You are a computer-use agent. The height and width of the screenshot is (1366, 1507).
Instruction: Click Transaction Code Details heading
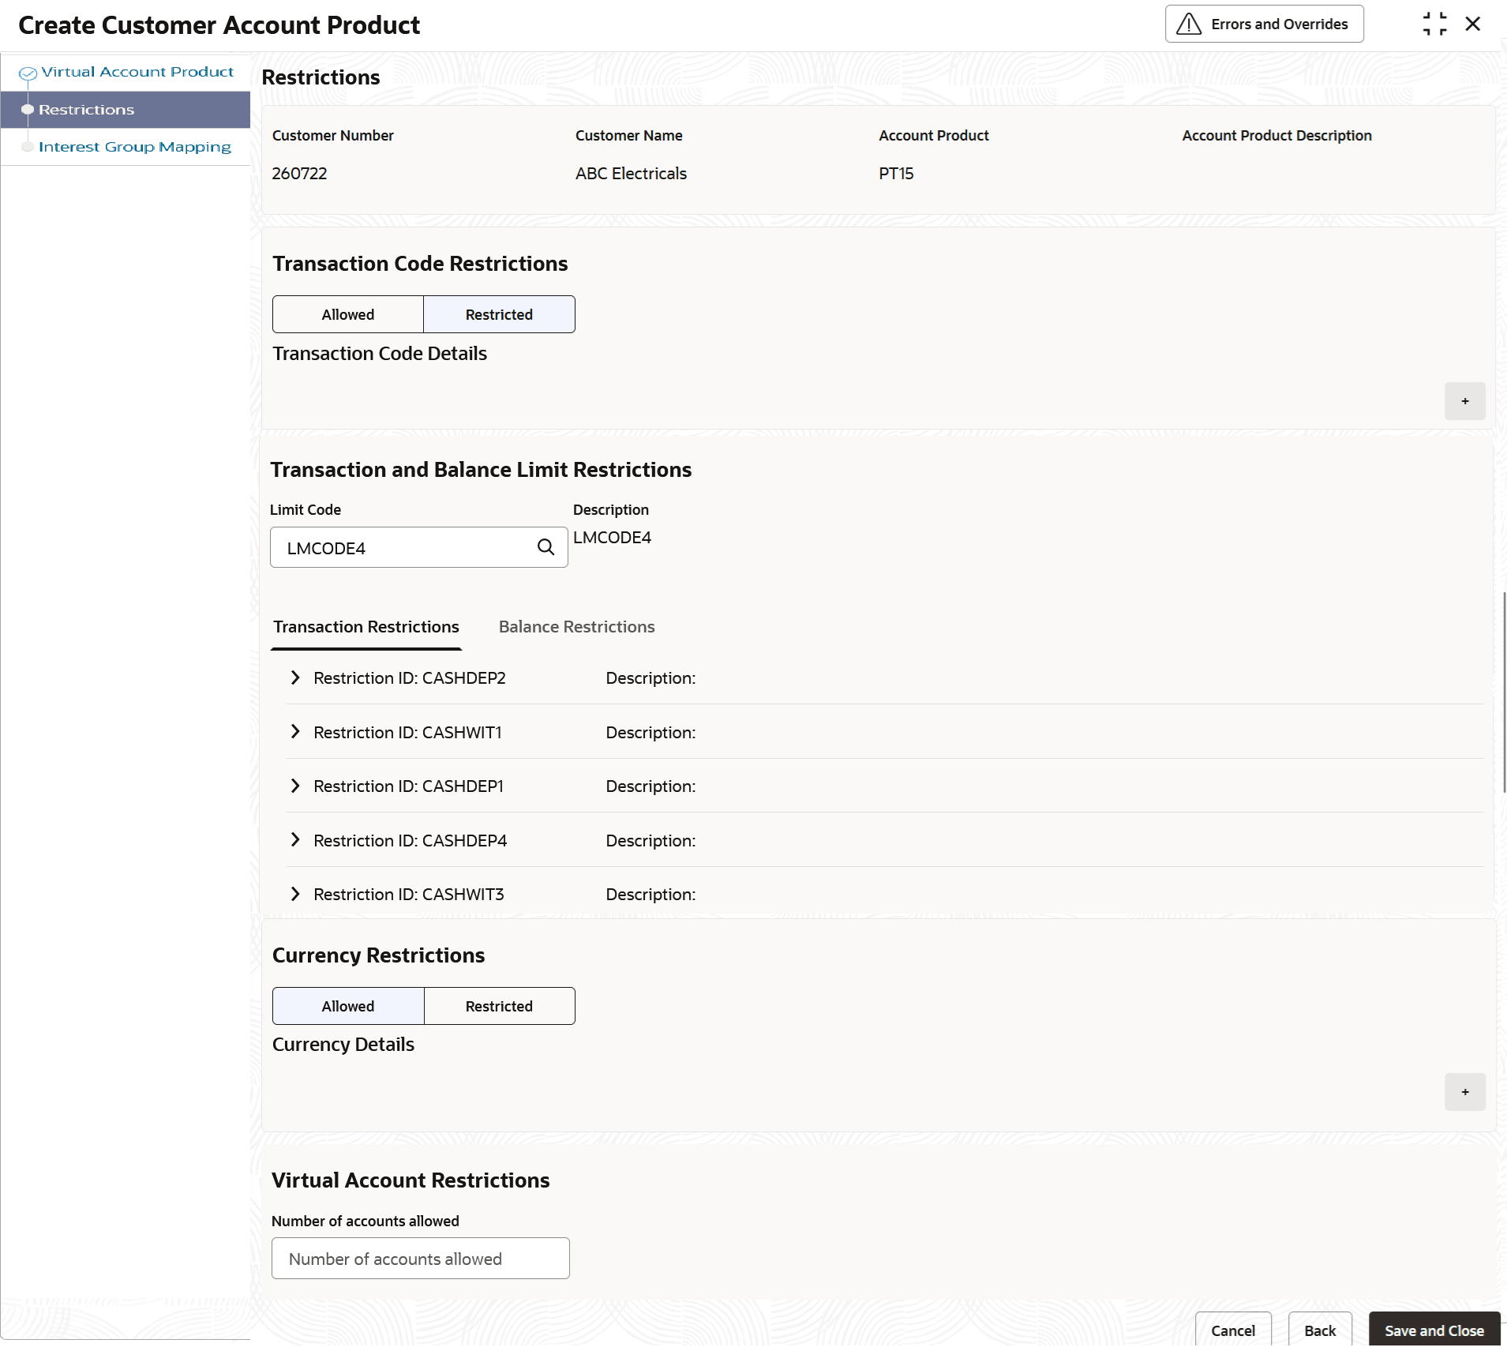point(380,354)
